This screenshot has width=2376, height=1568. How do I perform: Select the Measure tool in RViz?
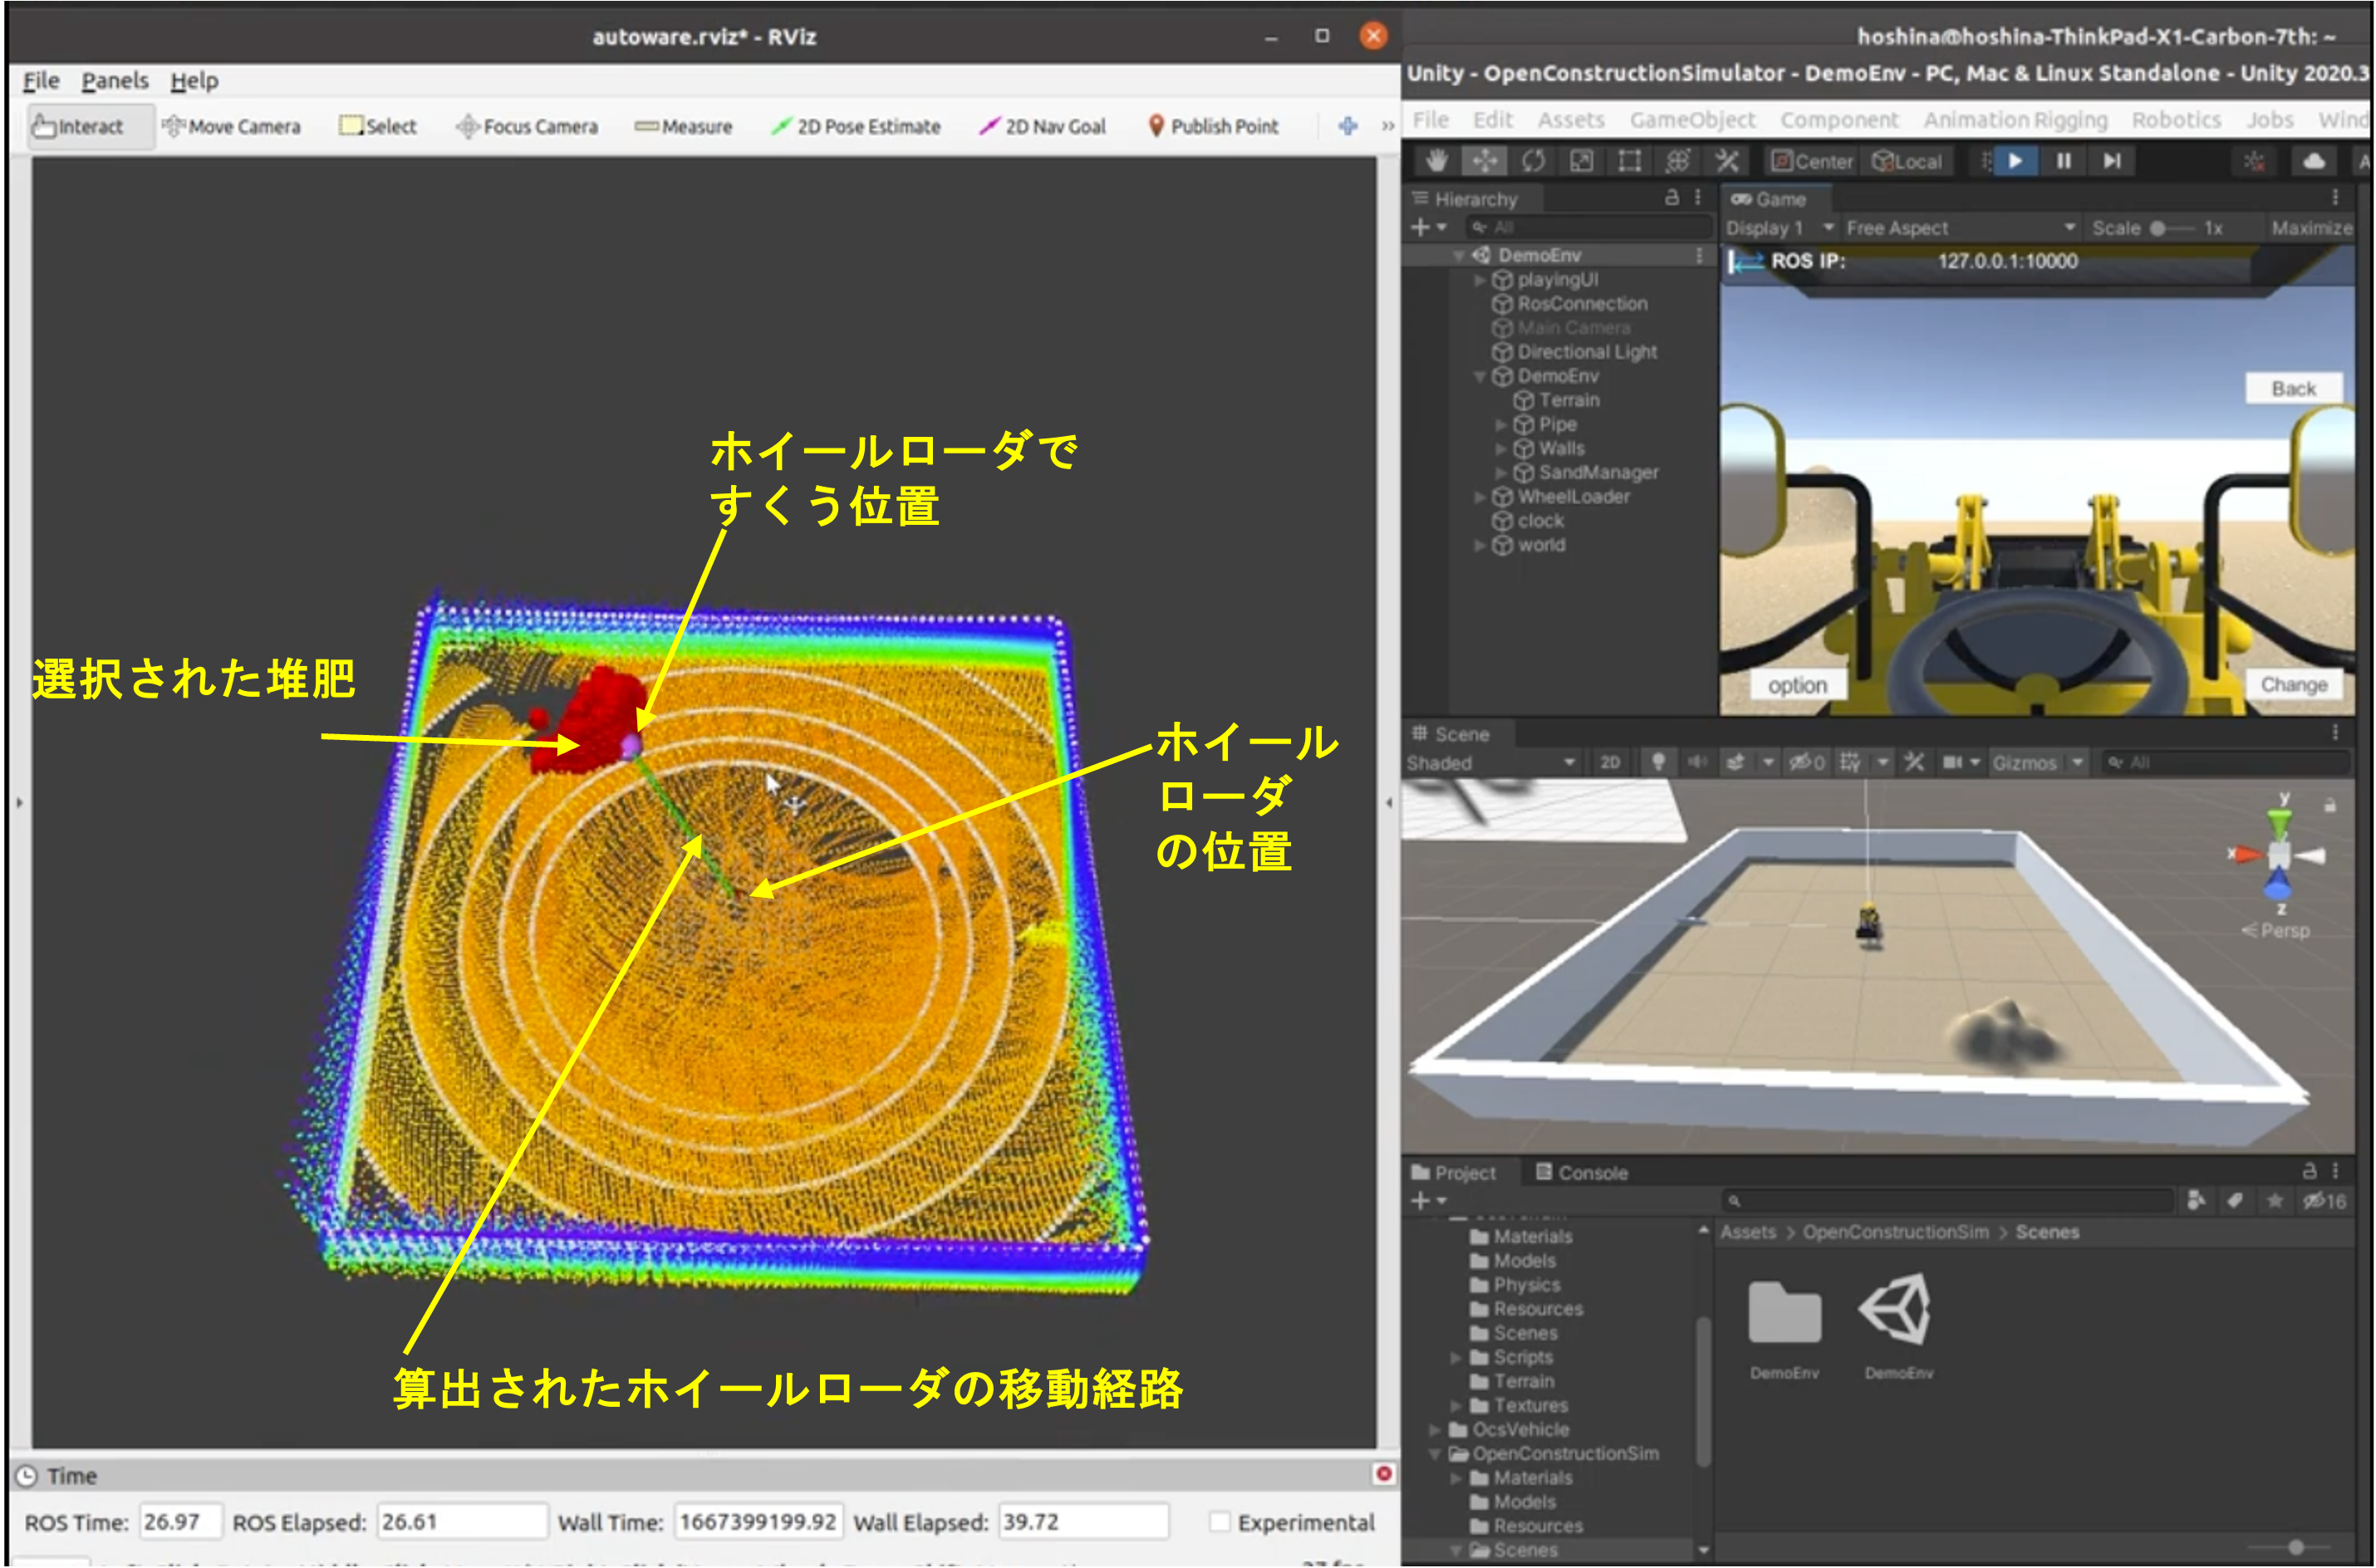[x=684, y=127]
